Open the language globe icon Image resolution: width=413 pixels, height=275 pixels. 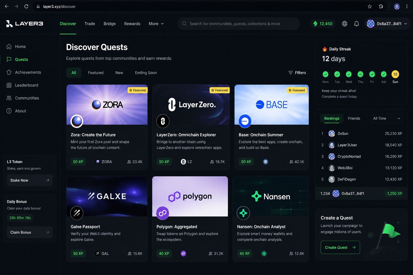344,24
